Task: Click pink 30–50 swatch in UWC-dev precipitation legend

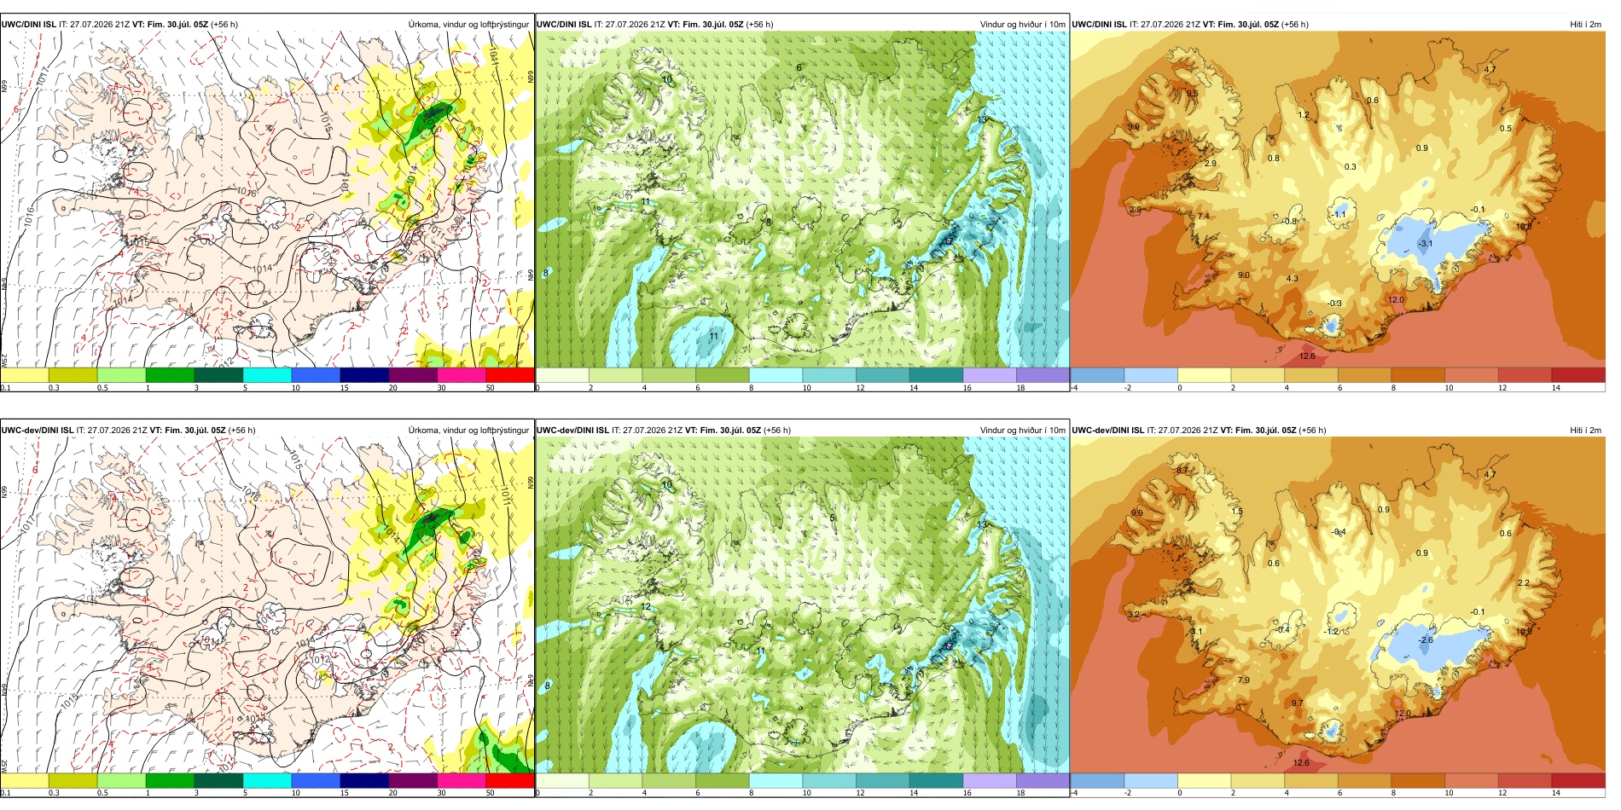Action: (462, 780)
